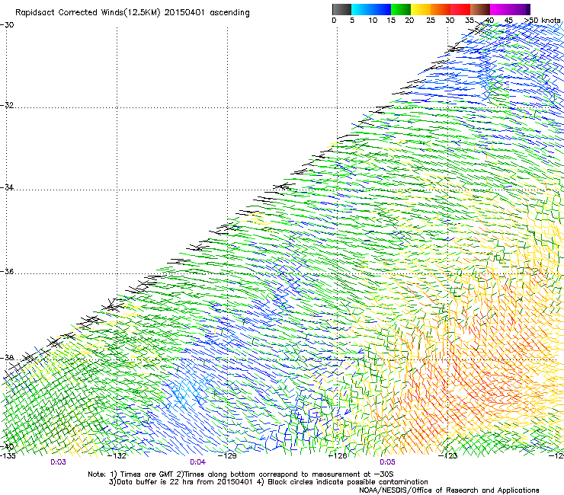Image resolution: width=564 pixels, height=495 pixels.
Task: Click the magenta 40-45 knots legend swatch
Action: (500, 9)
